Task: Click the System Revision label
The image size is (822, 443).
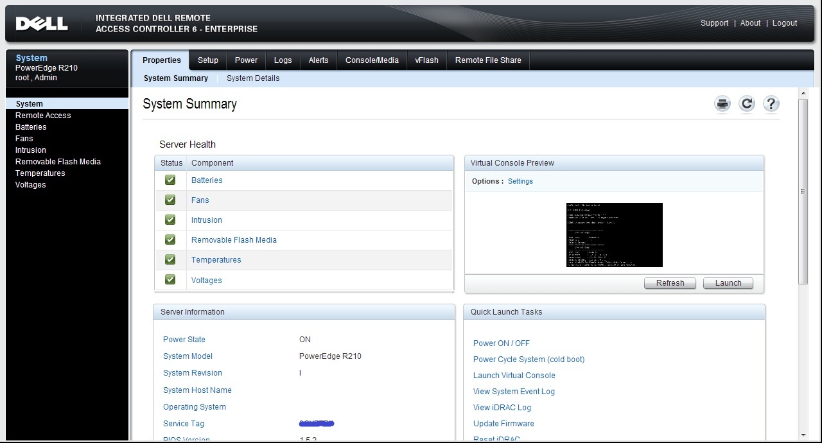Action: pyautogui.click(x=193, y=373)
